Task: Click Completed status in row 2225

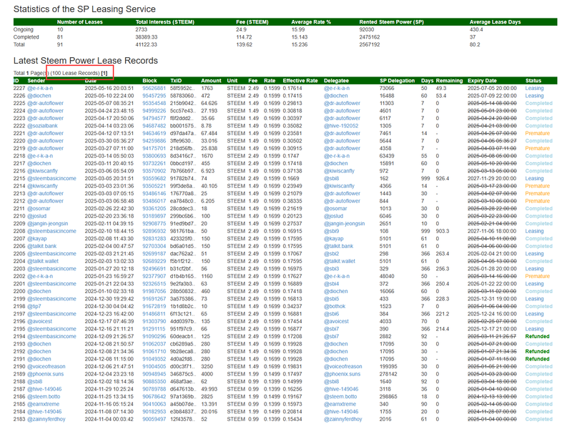Action: 538,103
